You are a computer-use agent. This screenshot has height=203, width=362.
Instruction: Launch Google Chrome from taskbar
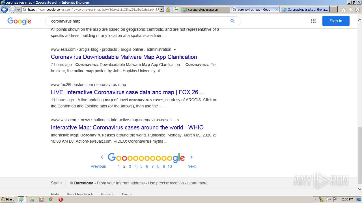51,199
